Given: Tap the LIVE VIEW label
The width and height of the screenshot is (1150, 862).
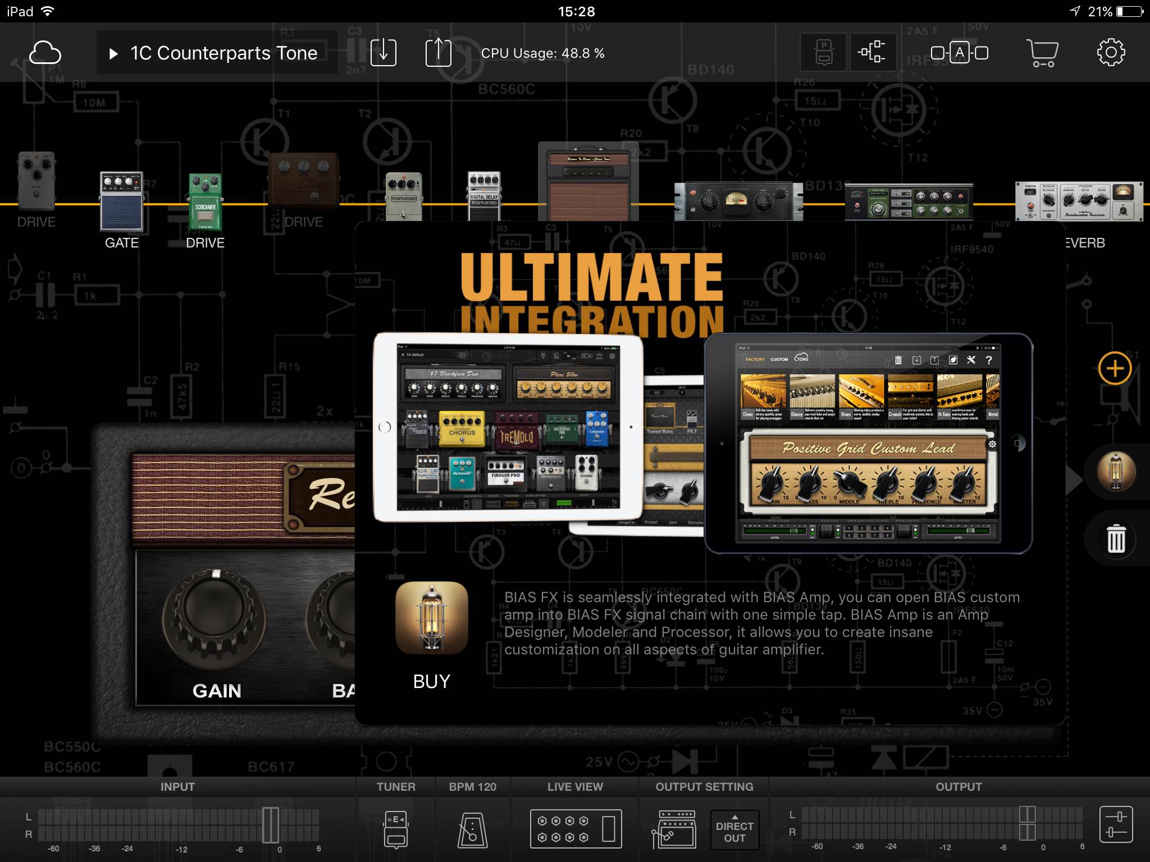Looking at the screenshot, I should pyautogui.click(x=575, y=787).
